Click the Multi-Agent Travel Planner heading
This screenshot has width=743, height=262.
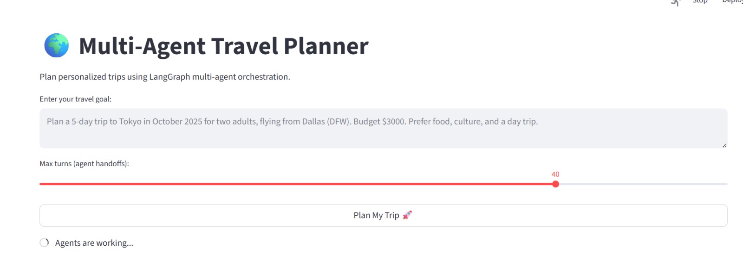(x=223, y=46)
